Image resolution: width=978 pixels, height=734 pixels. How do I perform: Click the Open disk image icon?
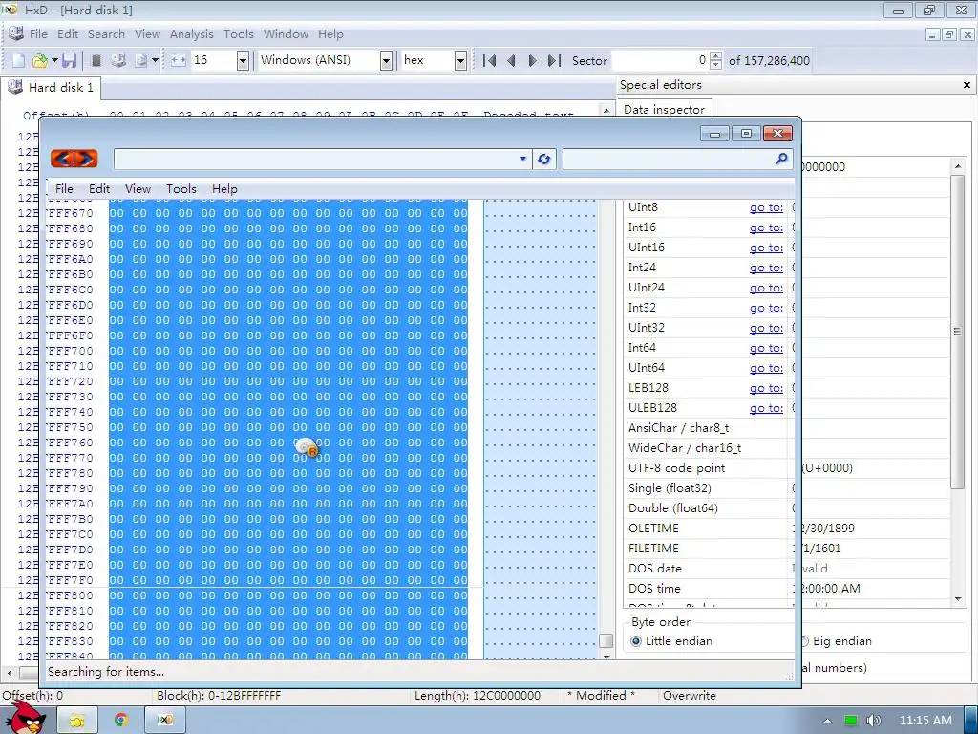pos(141,60)
